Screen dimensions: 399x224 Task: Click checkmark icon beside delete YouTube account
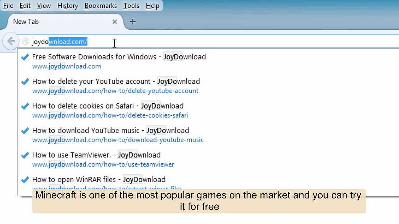25,82
